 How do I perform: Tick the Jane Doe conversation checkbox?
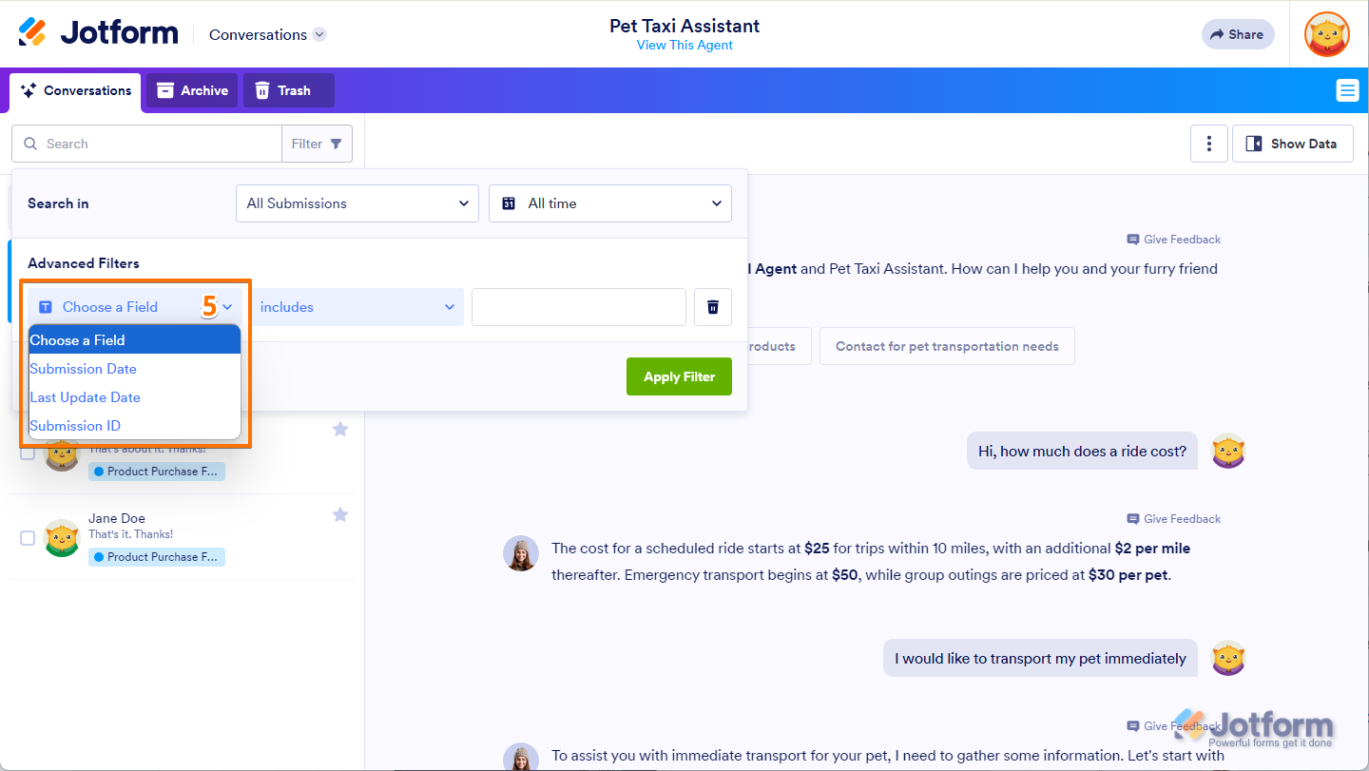[28, 538]
